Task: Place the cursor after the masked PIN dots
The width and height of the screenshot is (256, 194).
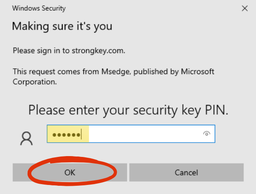Action: point(82,134)
